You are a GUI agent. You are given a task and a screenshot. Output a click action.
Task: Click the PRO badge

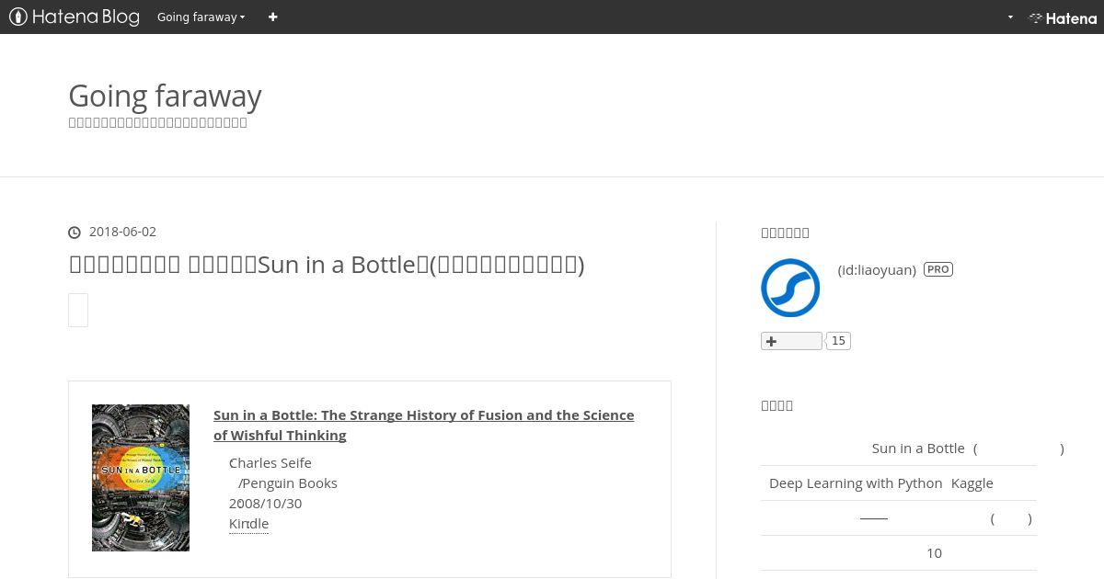pos(938,269)
